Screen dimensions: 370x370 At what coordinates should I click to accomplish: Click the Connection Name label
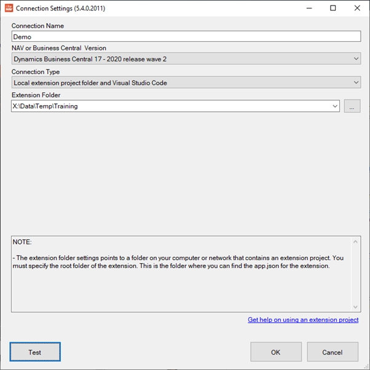click(37, 26)
